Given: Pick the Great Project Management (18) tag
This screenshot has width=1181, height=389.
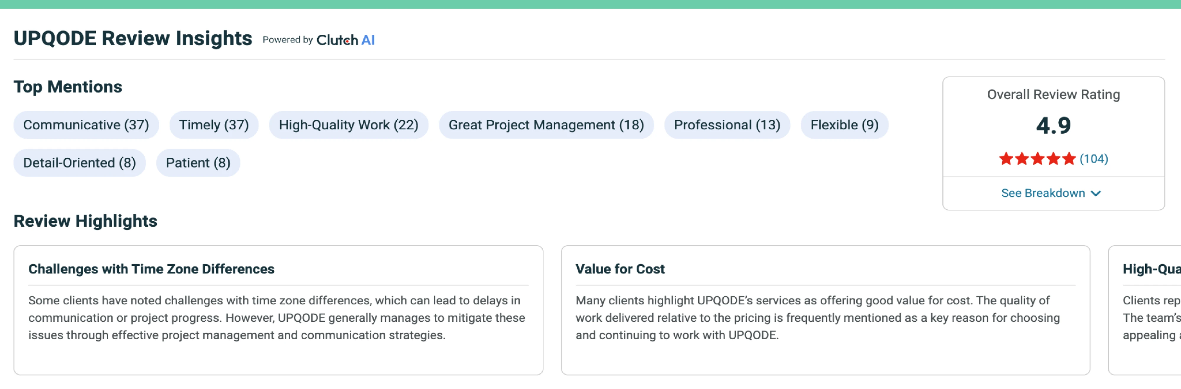Looking at the screenshot, I should tap(546, 125).
